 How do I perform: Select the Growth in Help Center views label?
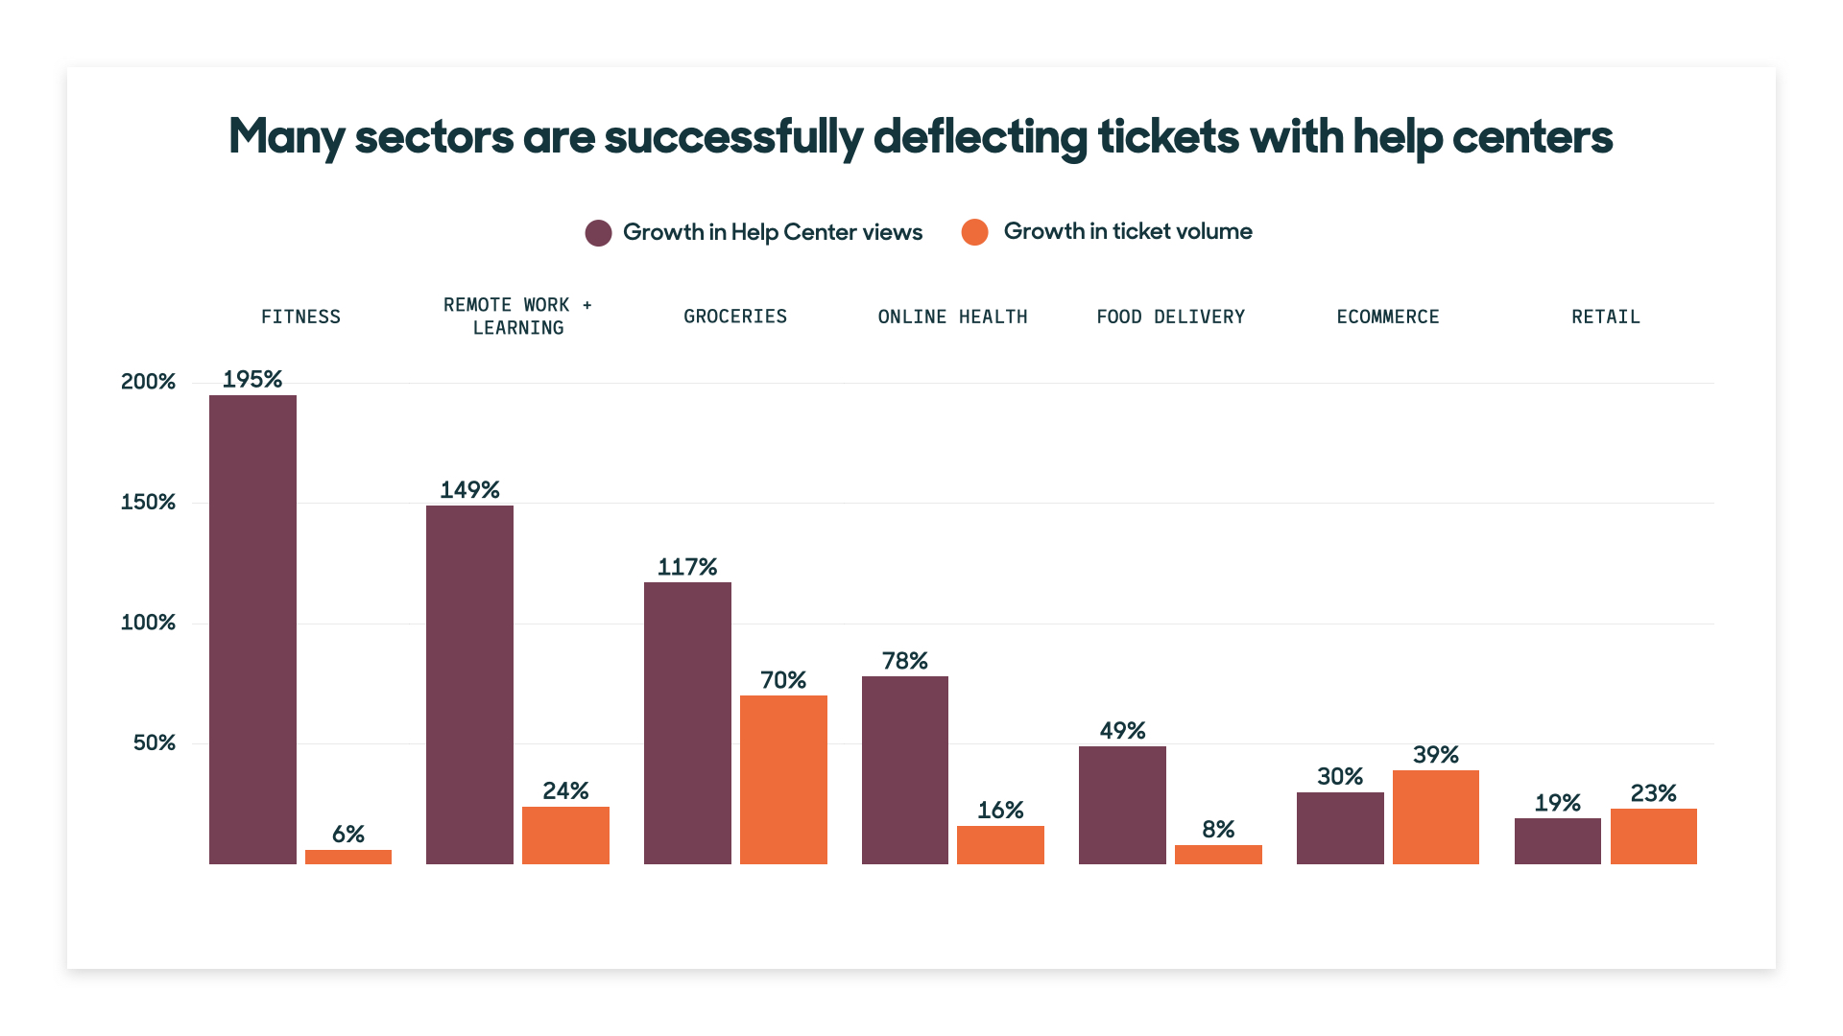pos(772,232)
